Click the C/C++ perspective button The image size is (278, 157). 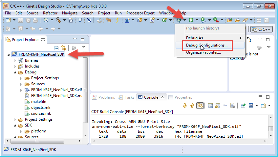(261, 29)
